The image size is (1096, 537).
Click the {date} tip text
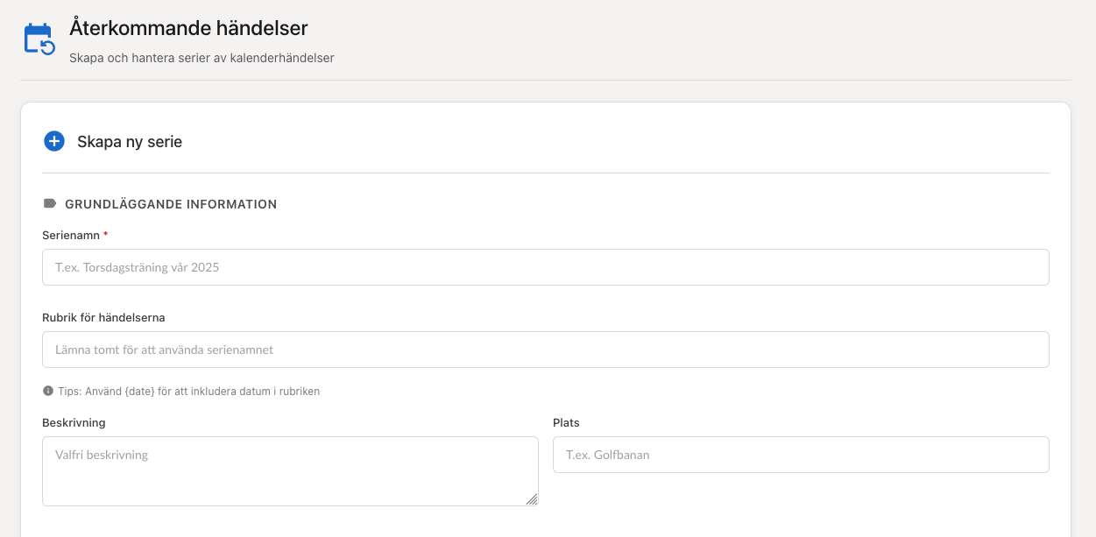(188, 392)
